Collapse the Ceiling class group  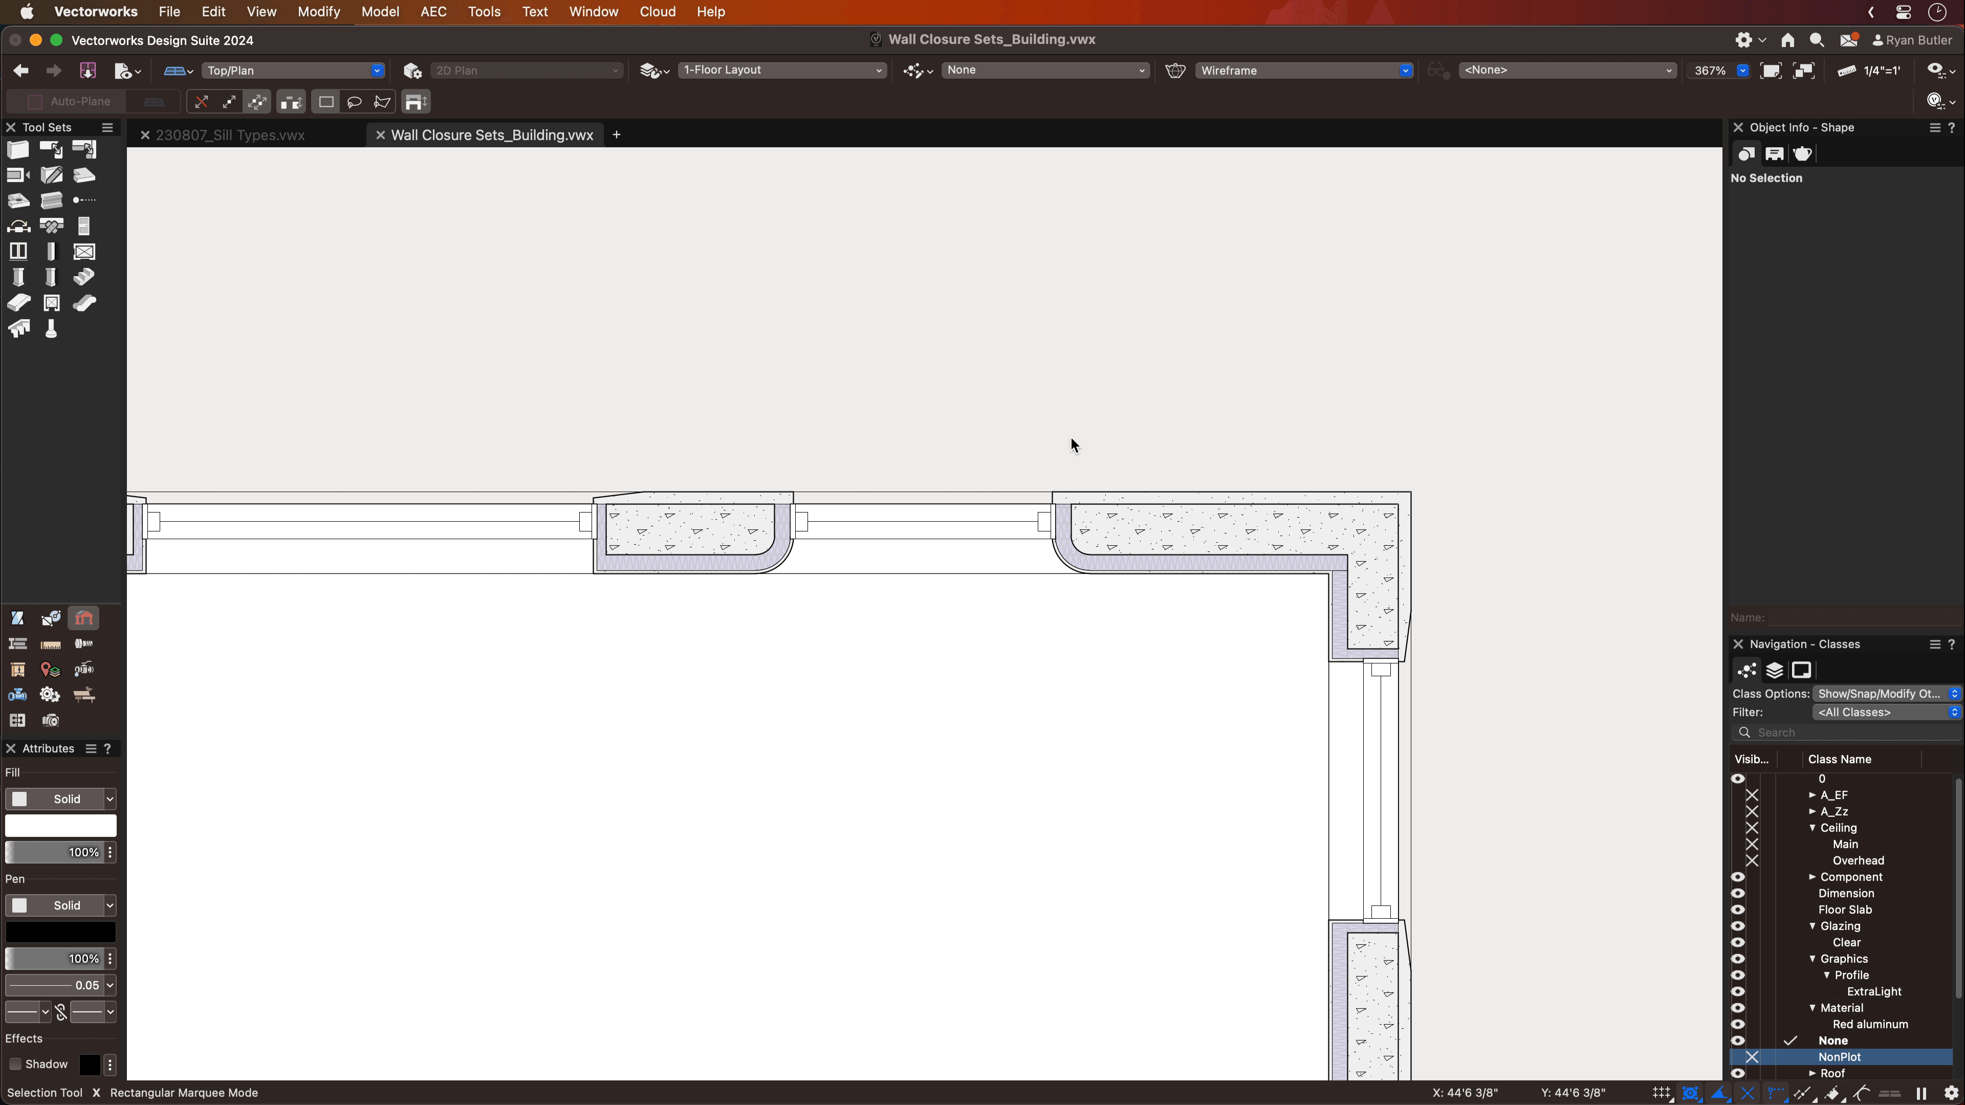1813,828
